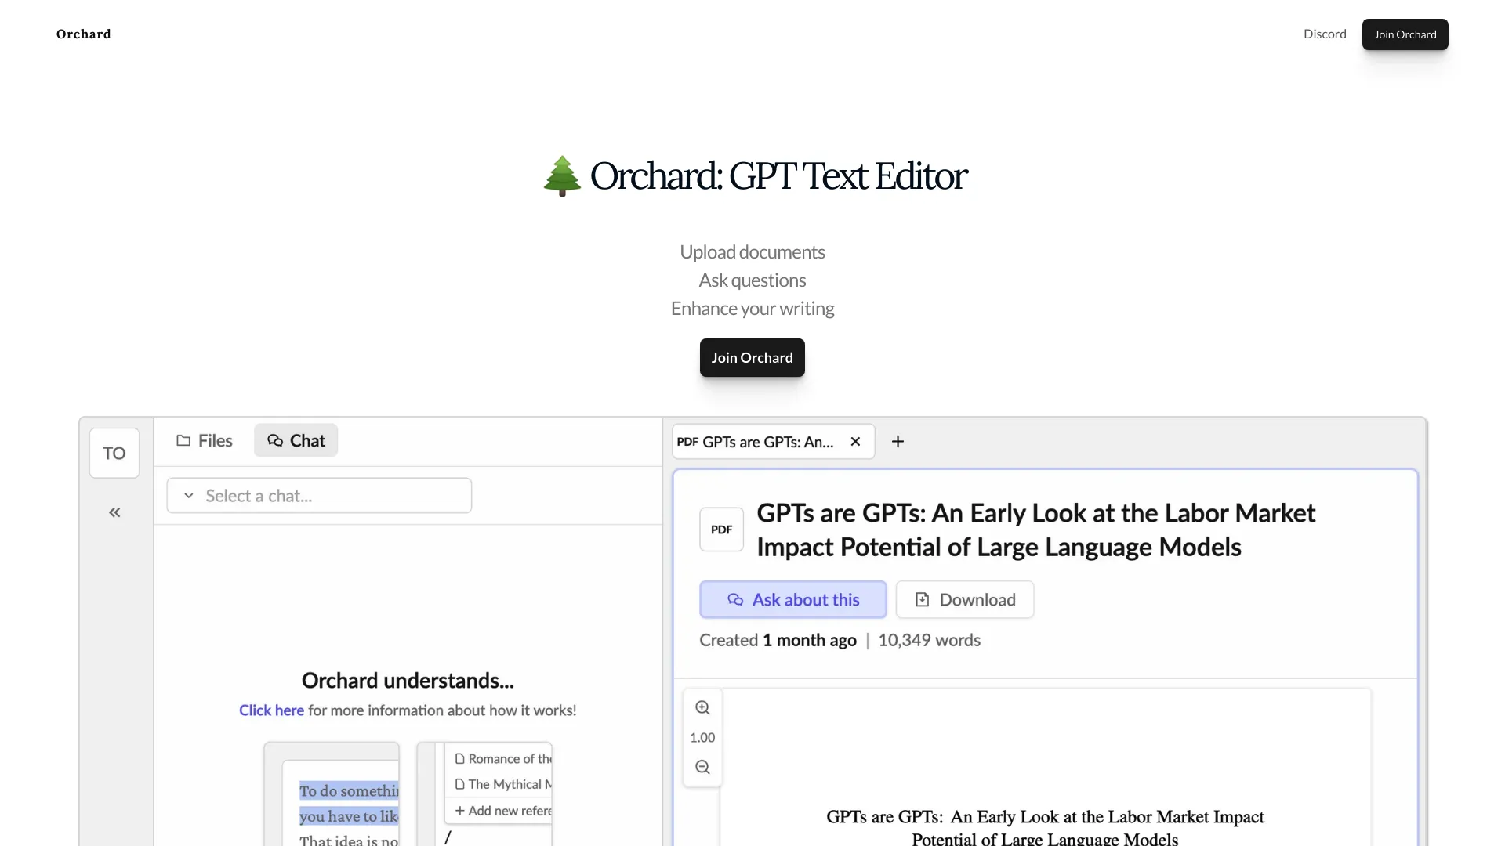
Task: Collapse the sidebar with the double chevron
Action: [x=114, y=512]
